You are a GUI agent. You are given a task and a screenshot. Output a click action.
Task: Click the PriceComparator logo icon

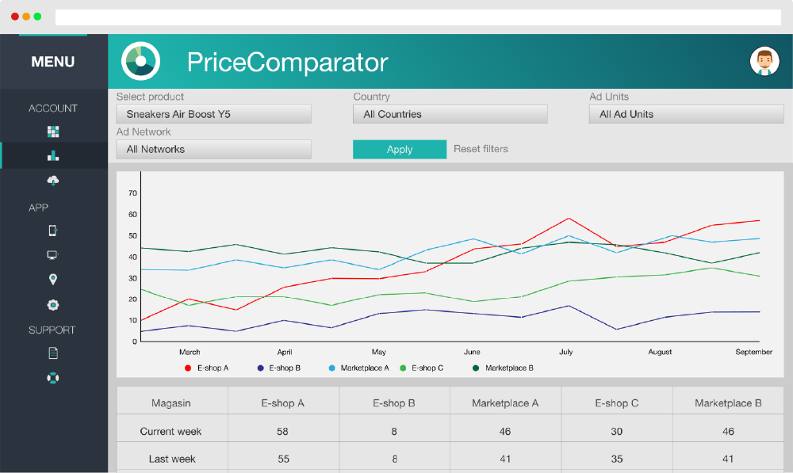140,60
